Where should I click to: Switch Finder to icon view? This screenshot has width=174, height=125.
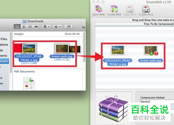(x=17, y=27)
